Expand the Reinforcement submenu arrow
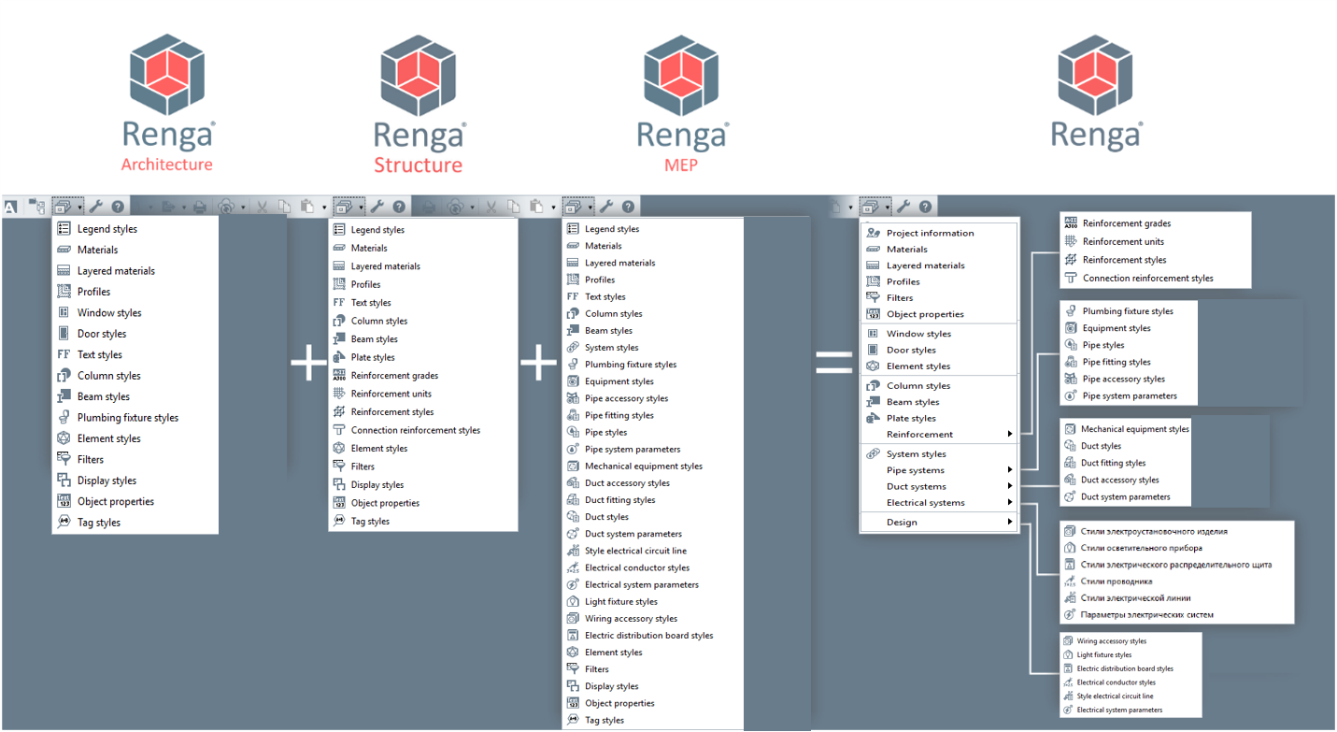The height and width of the screenshot is (732, 1337). click(1010, 434)
